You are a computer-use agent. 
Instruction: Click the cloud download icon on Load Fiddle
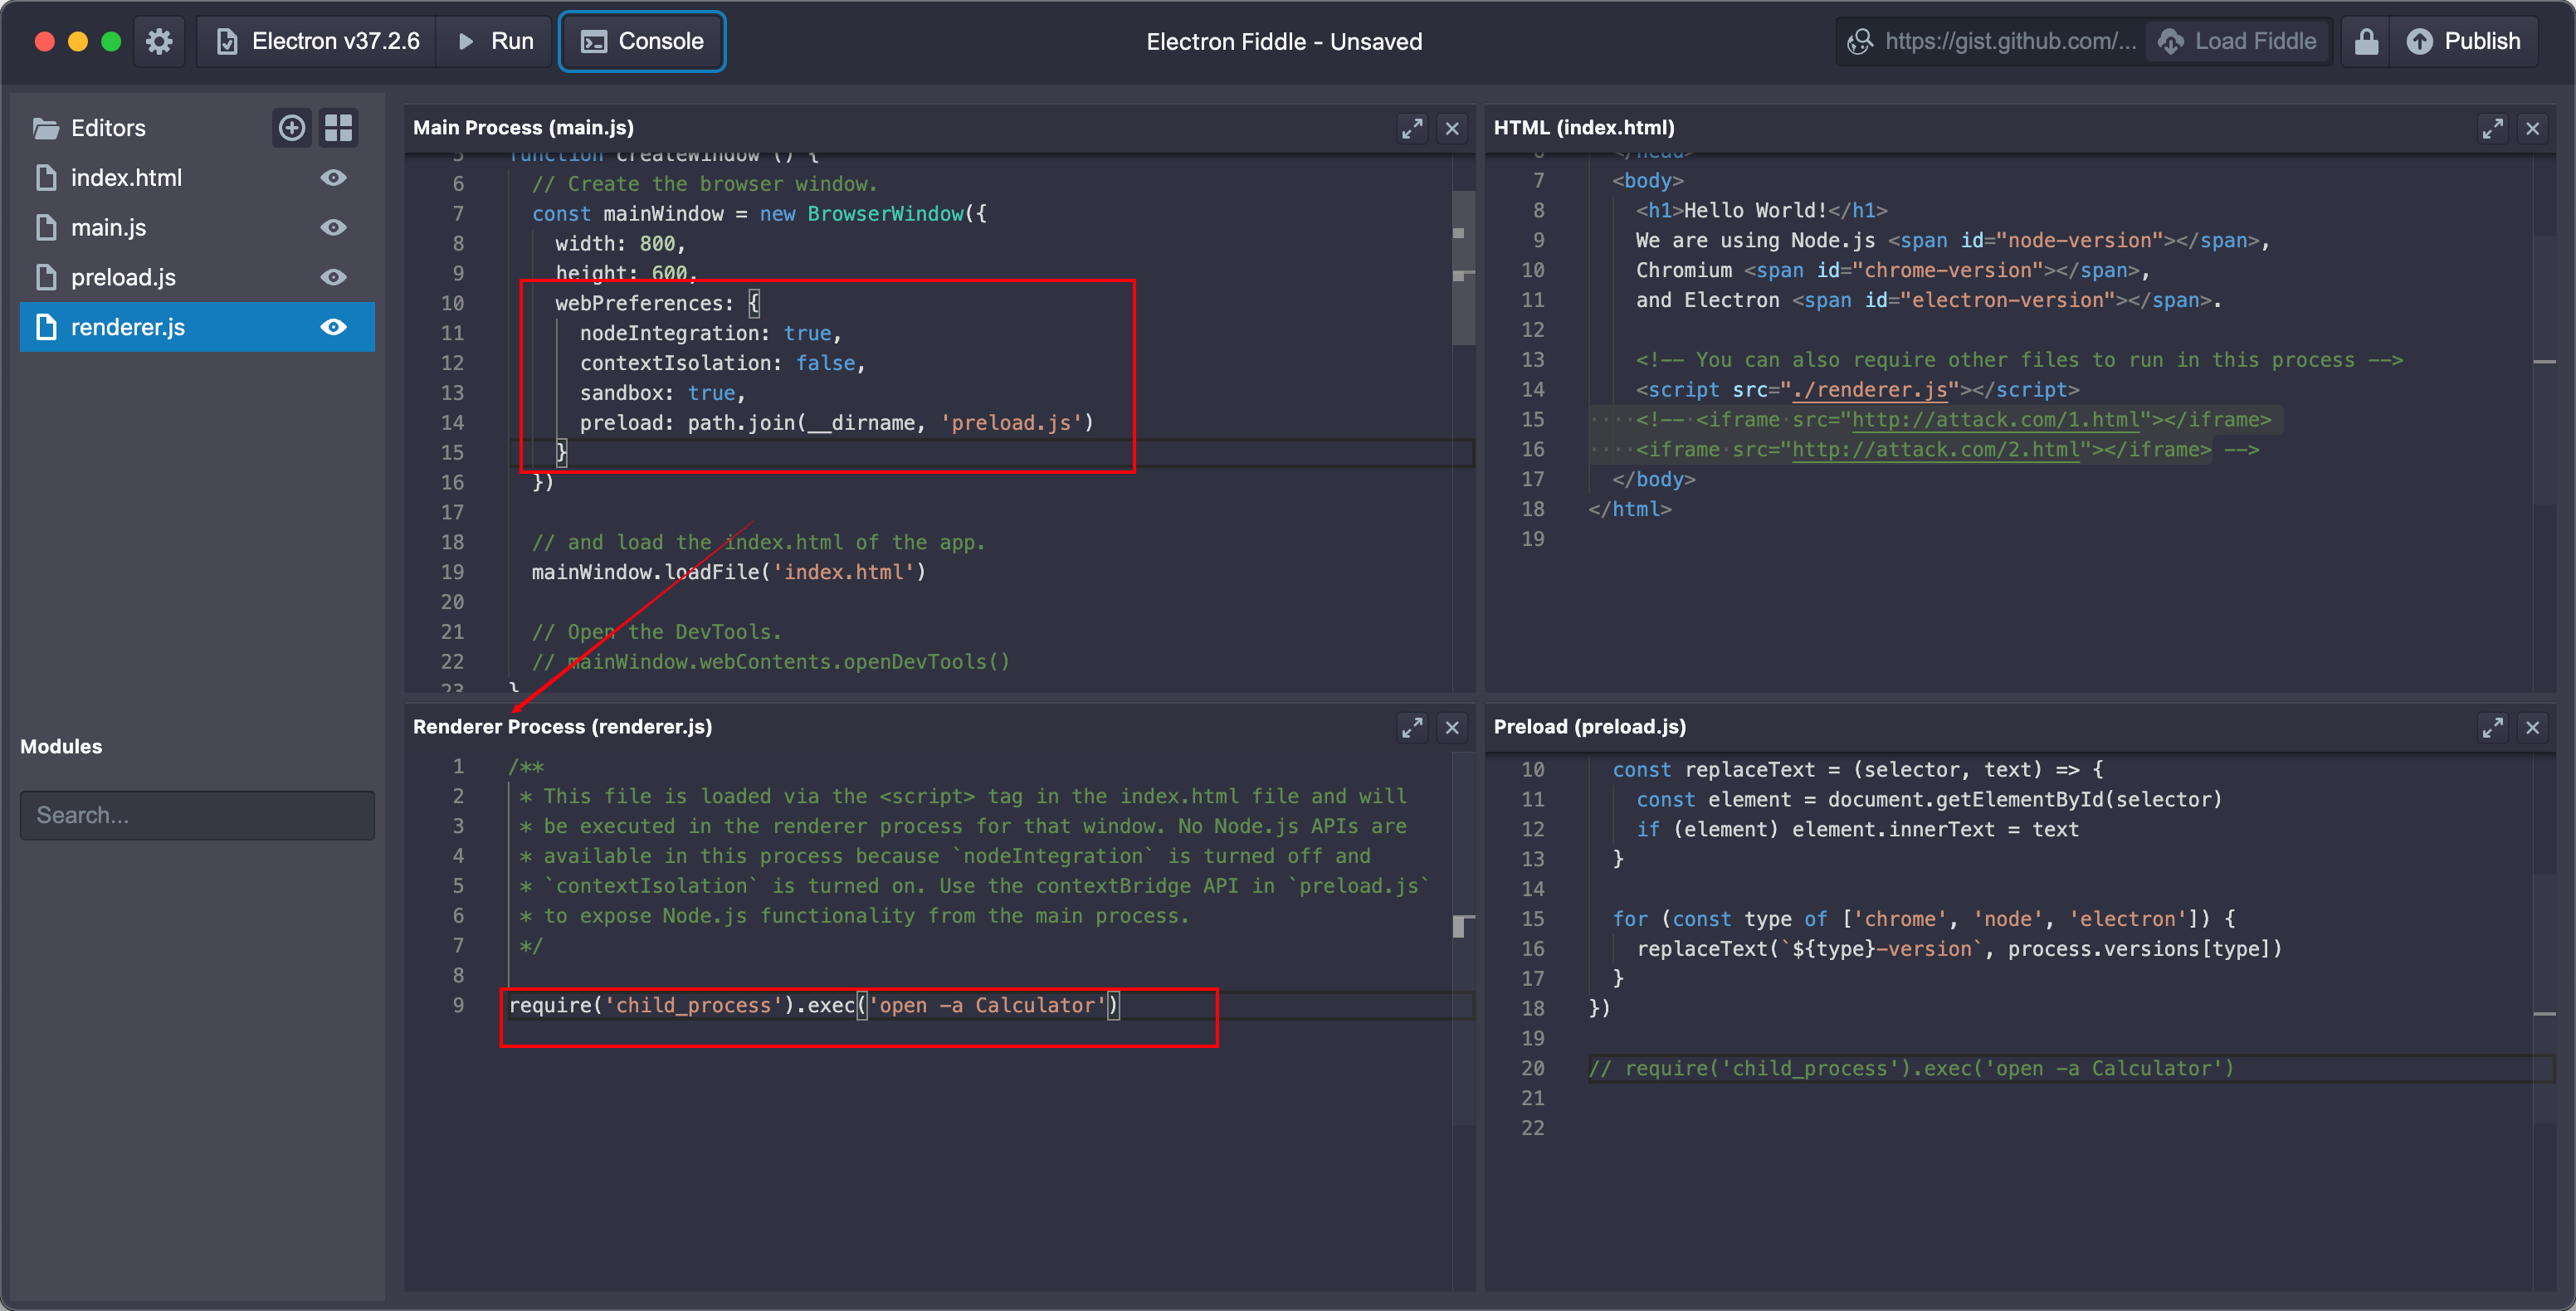pyautogui.click(x=2171, y=41)
